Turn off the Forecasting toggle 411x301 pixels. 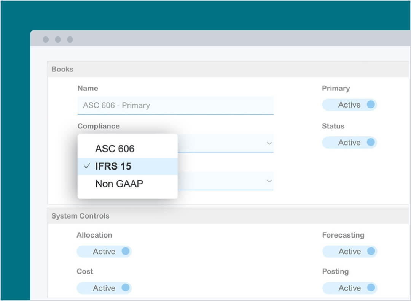click(x=350, y=252)
